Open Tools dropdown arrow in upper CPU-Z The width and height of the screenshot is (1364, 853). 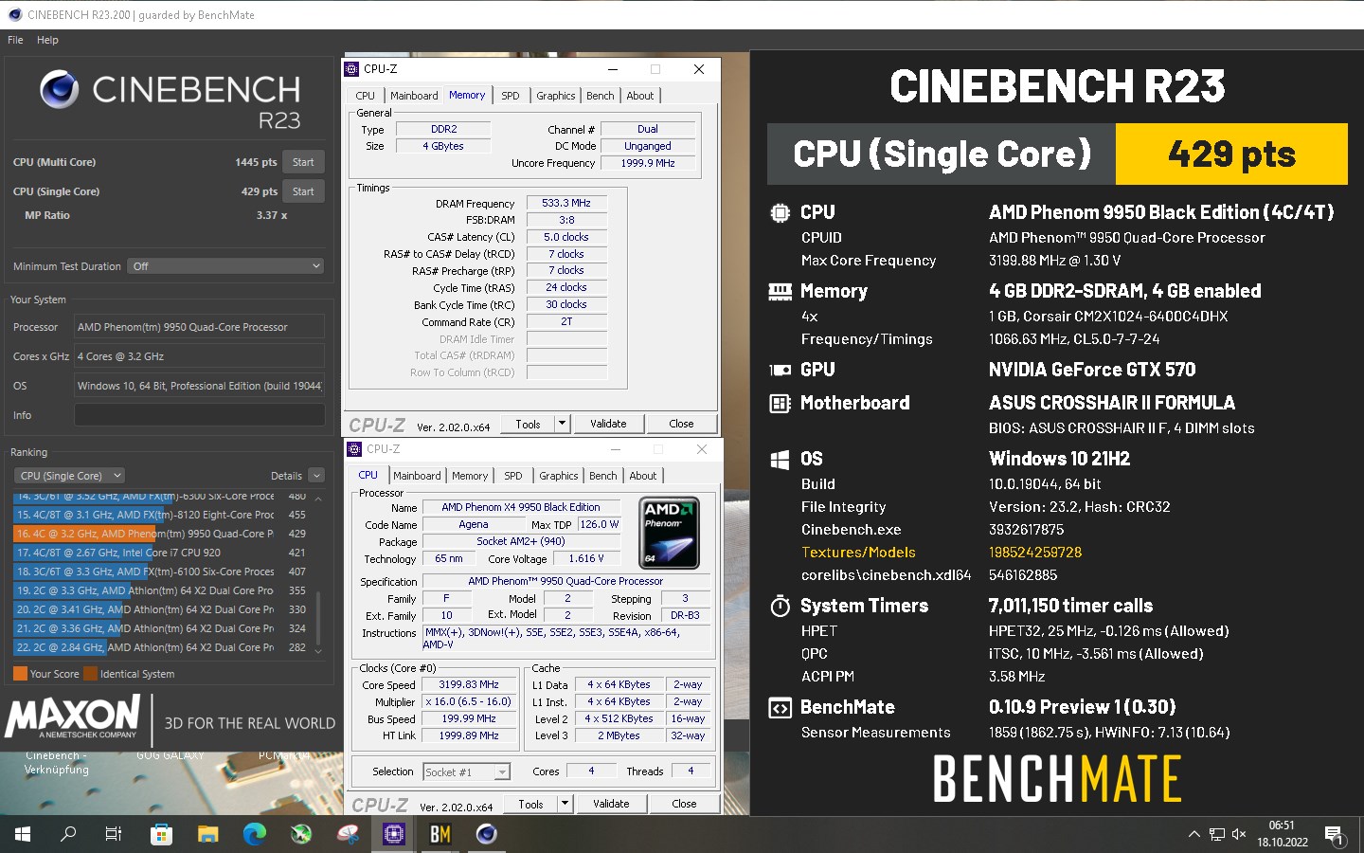coord(563,424)
